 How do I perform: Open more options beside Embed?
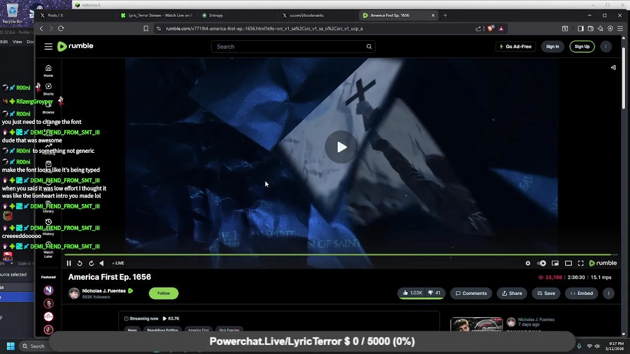point(608,293)
